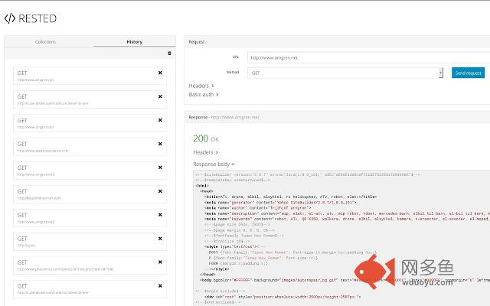Viewport: 490px width, 306px height.
Task: Switch to the Collections tab
Action: point(46,42)
